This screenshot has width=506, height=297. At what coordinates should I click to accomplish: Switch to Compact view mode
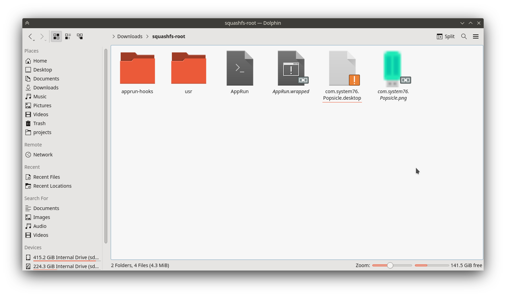pyautogui.click(x=68, y=36)
